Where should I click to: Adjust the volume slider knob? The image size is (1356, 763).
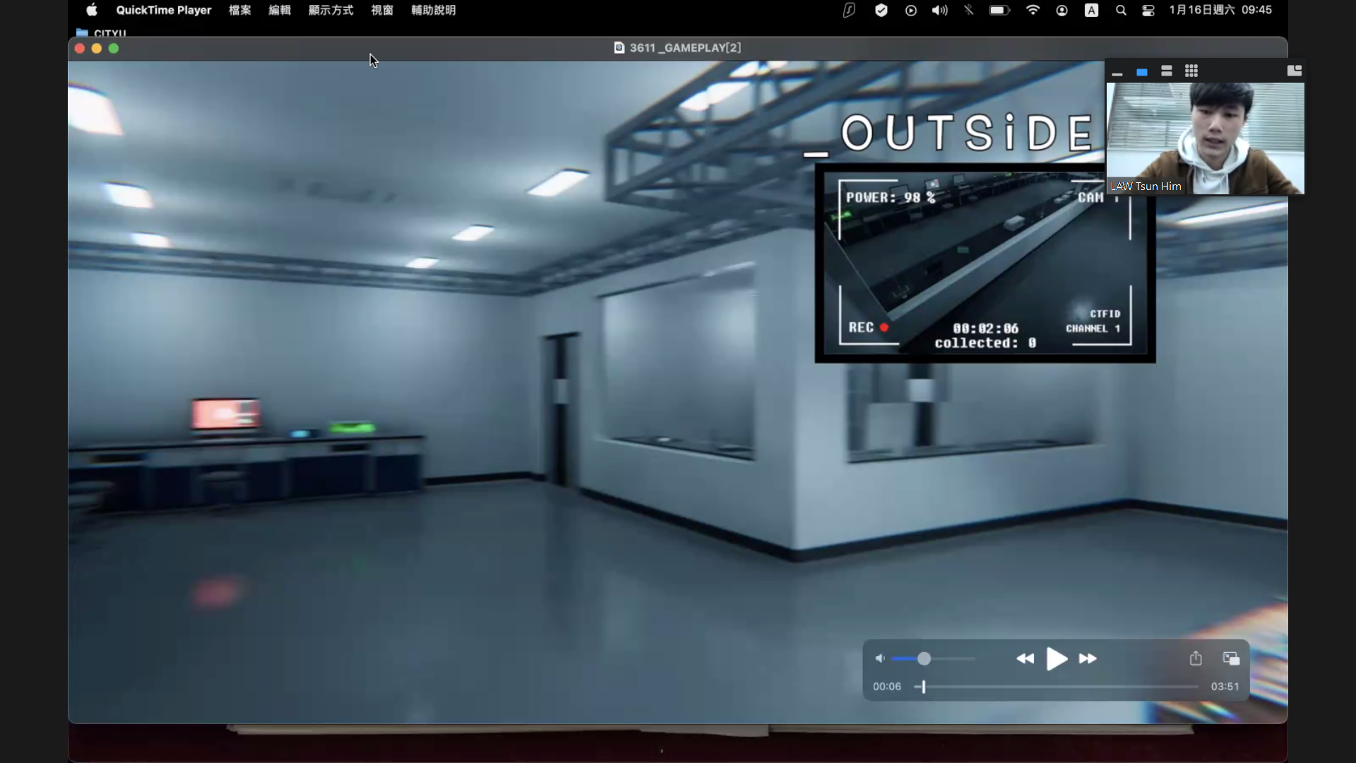click(924, 658)
